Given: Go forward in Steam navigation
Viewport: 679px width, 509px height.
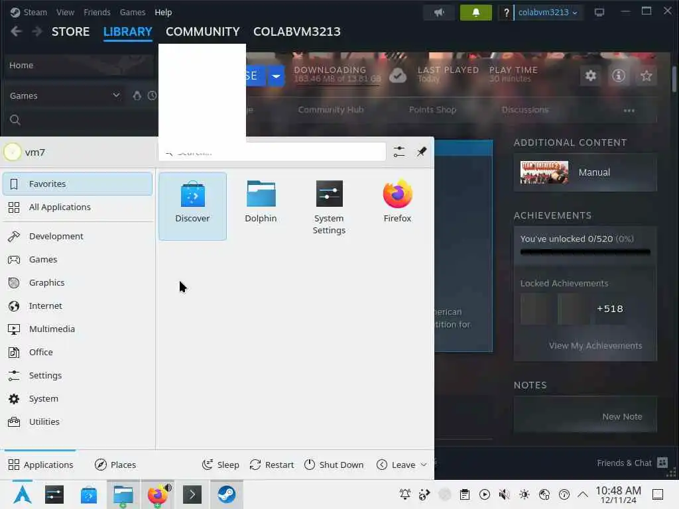Looking at the screenshot, I should [37, 32].
